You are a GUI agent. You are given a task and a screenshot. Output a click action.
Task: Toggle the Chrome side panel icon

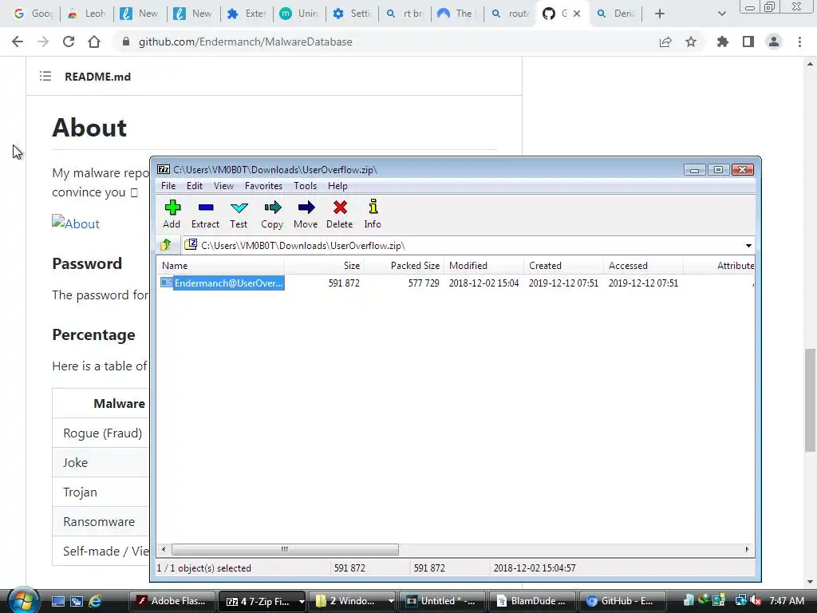(x=748, y=42)
